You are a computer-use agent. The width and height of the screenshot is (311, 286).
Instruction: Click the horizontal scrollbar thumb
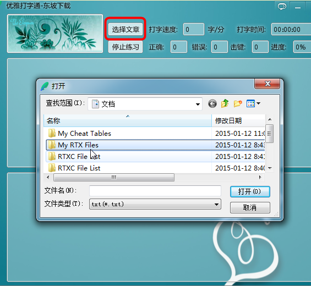pos(114,177)
